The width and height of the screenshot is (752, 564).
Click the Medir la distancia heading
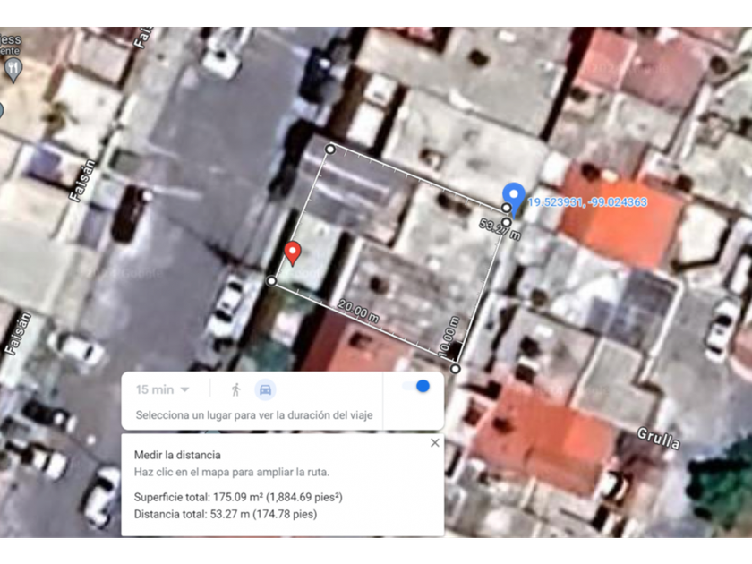tap(177, 455)
